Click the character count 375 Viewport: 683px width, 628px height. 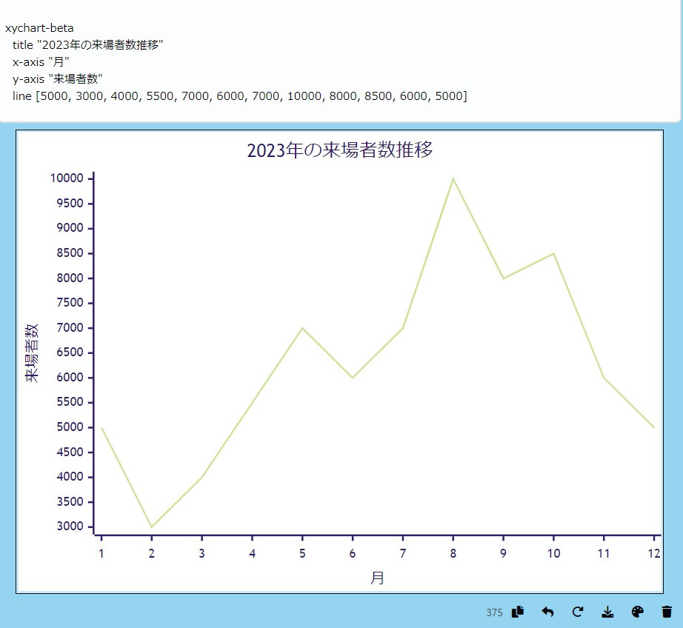pos(494,612)
